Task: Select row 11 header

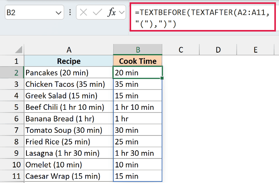Action: pos(12,176)
